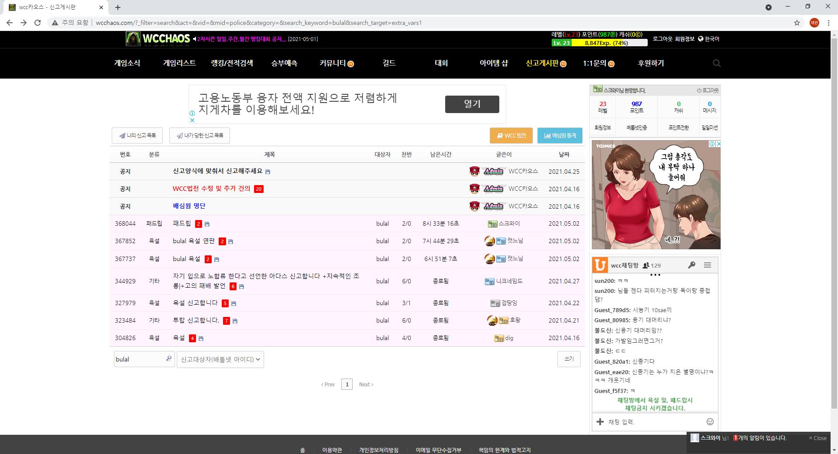Click the file icon on 패드립 post
The image size is (838, 454).
(207, 224)
